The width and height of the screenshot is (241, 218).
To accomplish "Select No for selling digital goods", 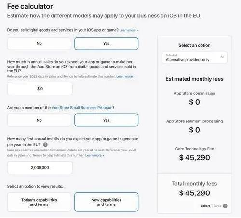I will click(x=39, y=43).
